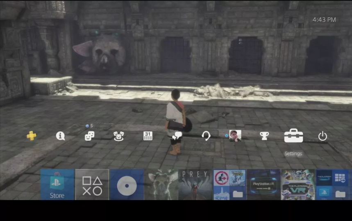Select the Power button icon
Viewport: 352px width, 221px height.
tap(322, 136)
